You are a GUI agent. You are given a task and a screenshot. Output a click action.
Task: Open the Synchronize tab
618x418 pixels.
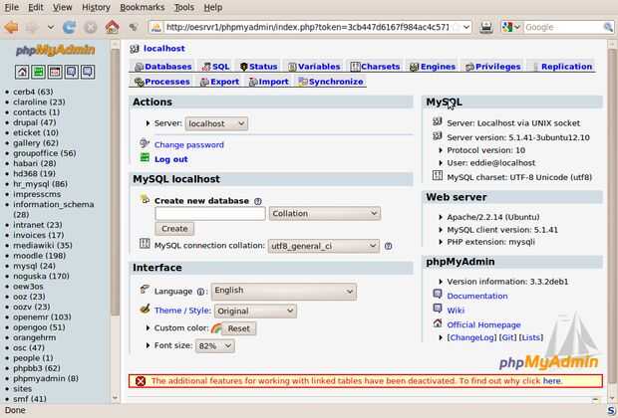tap(331, 82)
